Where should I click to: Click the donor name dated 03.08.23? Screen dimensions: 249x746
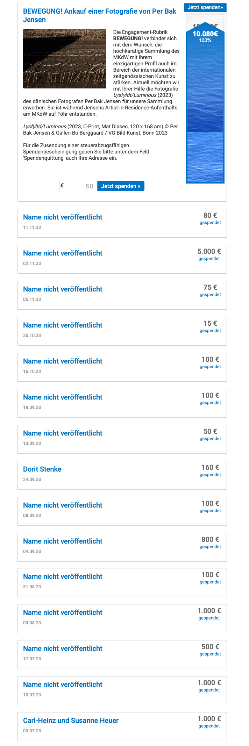[x=63, y=612]
